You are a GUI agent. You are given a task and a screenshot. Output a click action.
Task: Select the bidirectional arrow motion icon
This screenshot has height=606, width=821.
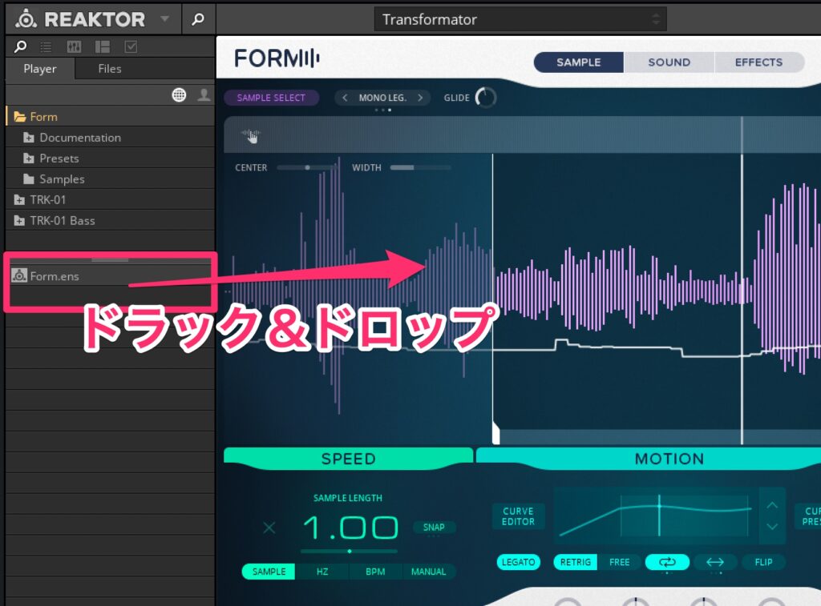(714, 562)
